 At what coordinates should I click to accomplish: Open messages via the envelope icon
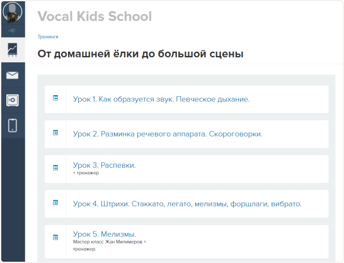[13, 75]
